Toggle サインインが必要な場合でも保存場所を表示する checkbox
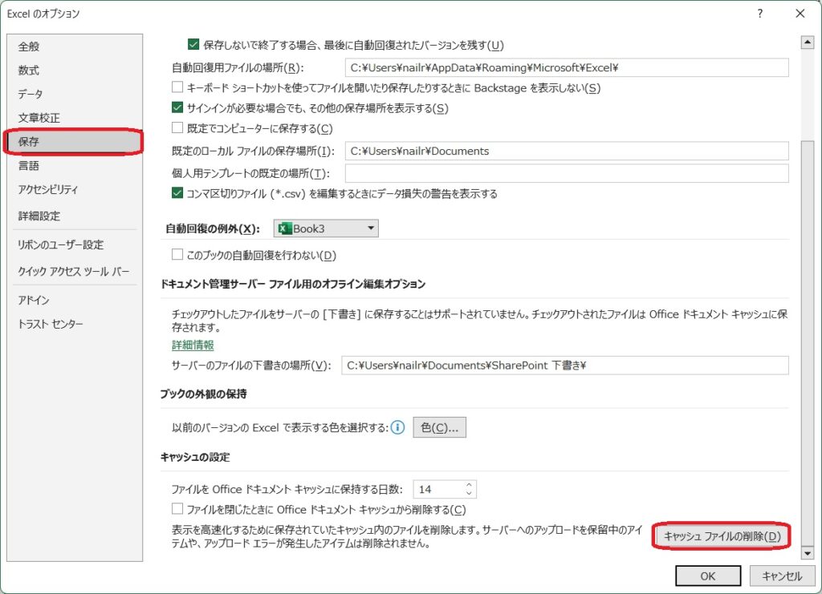Image resolution: width=822 pixels, height=594 pixels. click(177, 107)
